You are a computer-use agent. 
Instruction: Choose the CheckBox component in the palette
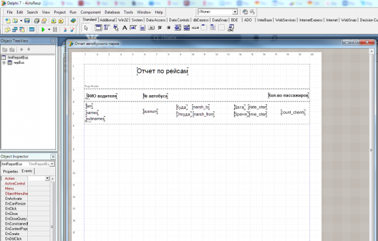point(160,28)
